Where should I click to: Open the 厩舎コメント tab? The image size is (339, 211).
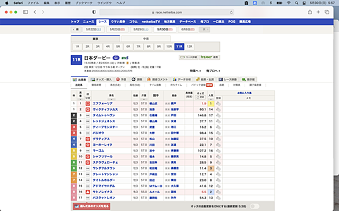click(157, 80)
